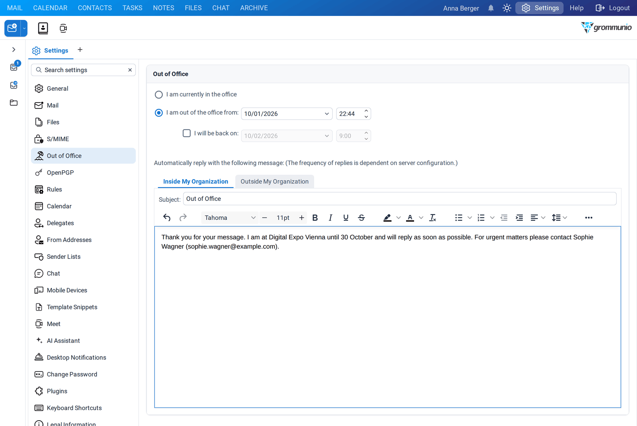Clear text formatting in editor

[x=433, y=218]
